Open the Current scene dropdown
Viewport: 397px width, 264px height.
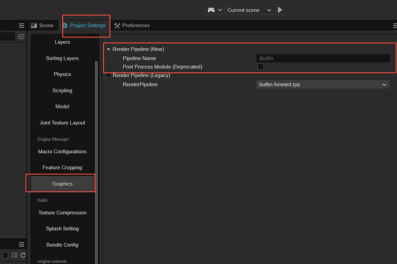[x=249, y=10]
